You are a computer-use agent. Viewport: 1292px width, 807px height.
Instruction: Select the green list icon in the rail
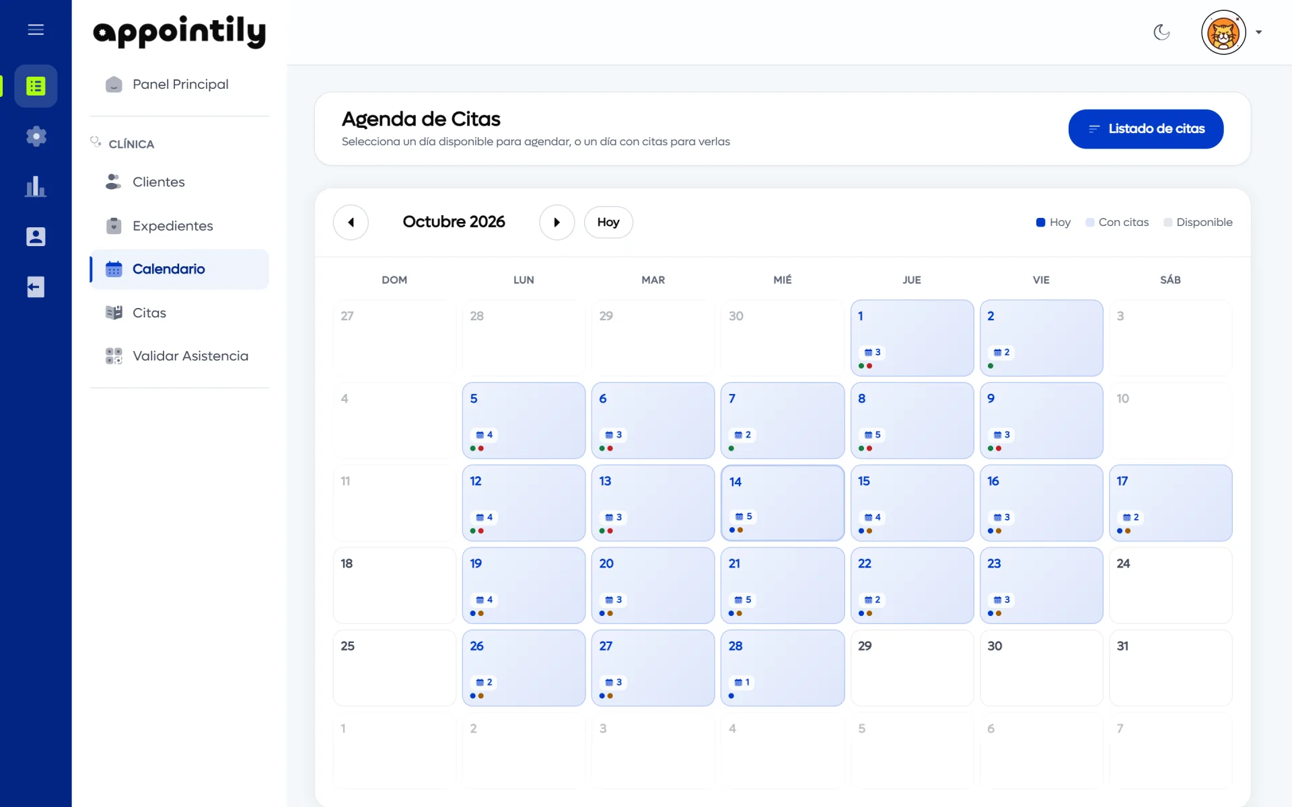(x=36, y=86)
